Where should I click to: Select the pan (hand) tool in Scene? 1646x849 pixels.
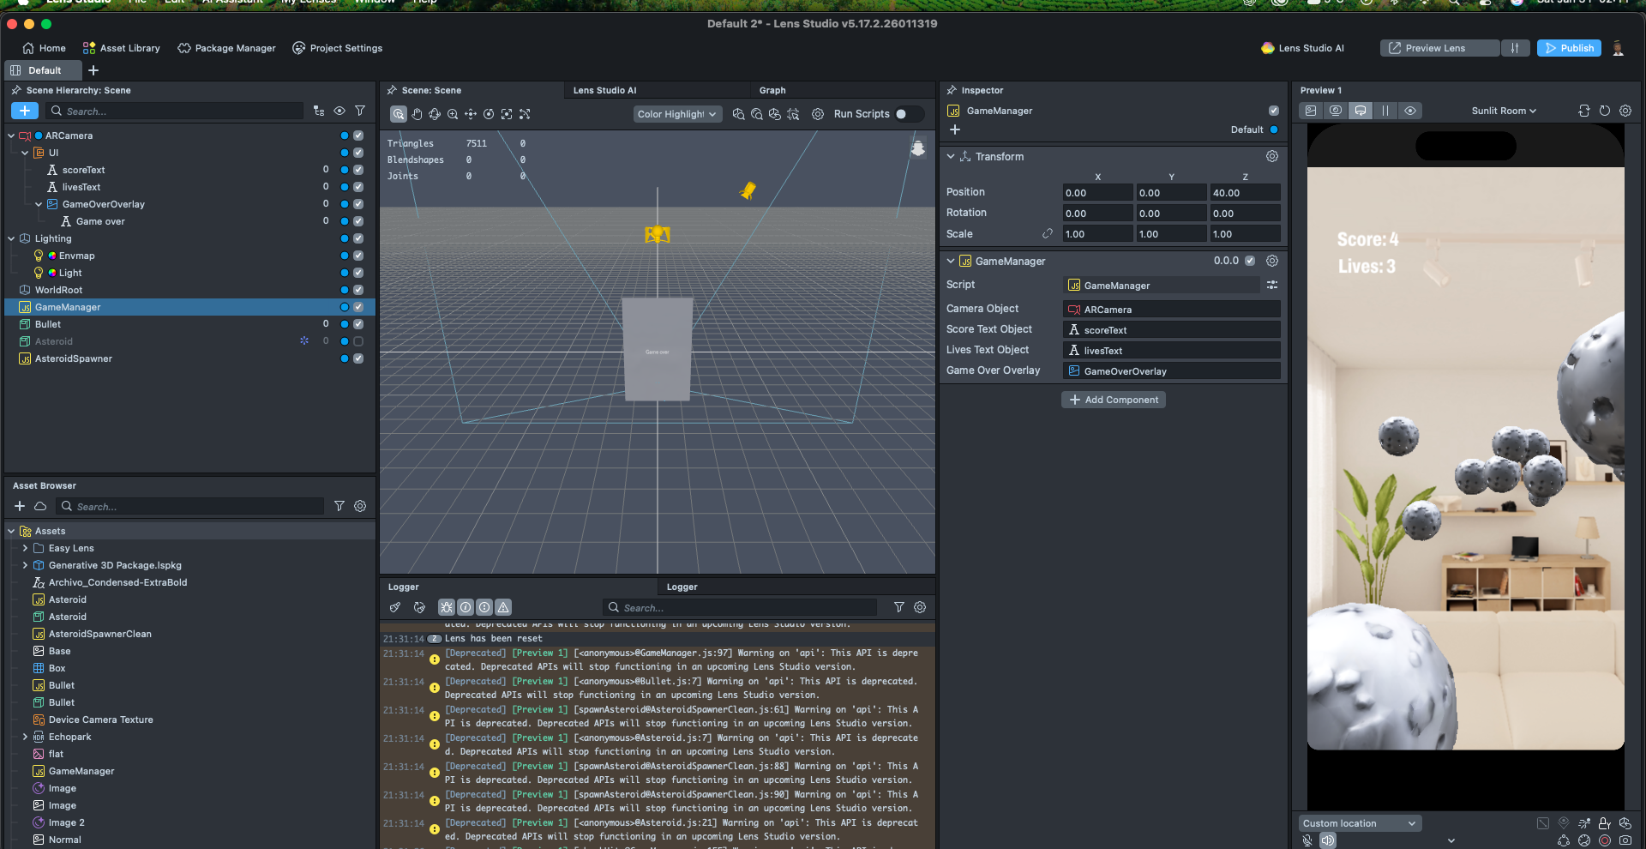coord(417,114)
